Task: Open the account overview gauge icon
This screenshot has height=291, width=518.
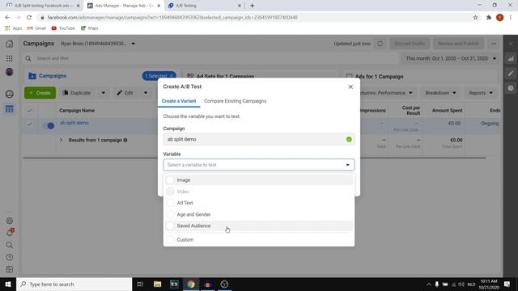Action: 9,94
